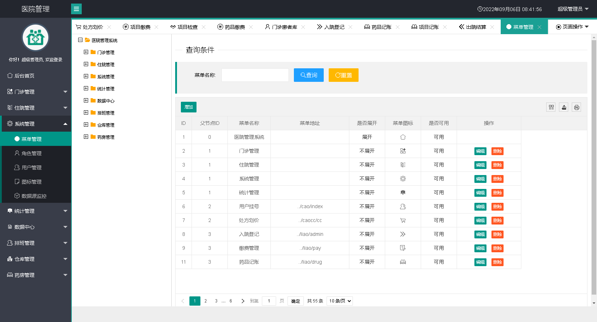Expand the 仓库管理 tree node
The image size is (597, 322).
click(86, 125)
